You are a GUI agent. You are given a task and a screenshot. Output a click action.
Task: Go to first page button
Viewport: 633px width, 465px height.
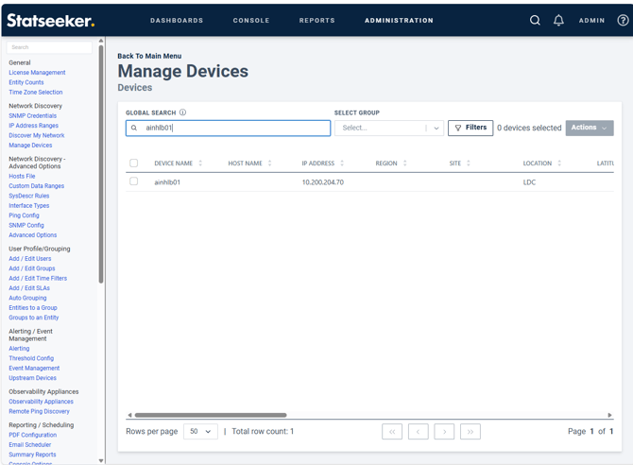392,432
